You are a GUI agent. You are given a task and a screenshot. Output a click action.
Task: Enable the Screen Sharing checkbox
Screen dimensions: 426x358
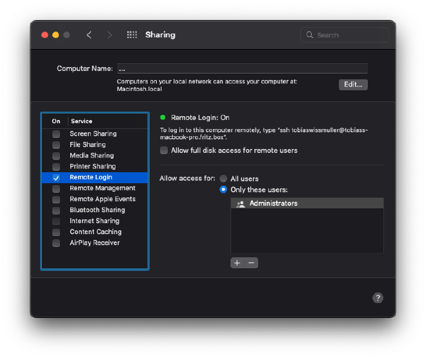(56, 134)
